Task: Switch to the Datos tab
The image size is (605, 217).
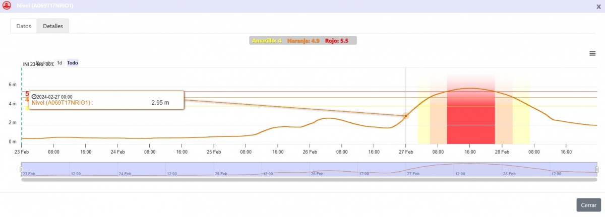Action: click(24, 26)
